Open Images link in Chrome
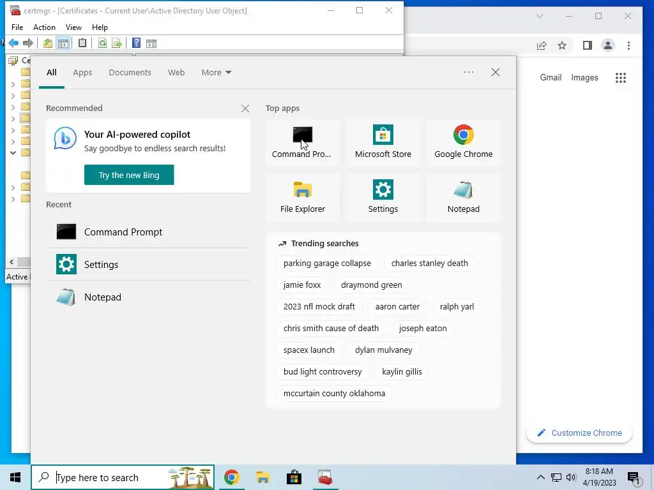Viewport: 654px width, 490px height. click(x=584, y=77)
